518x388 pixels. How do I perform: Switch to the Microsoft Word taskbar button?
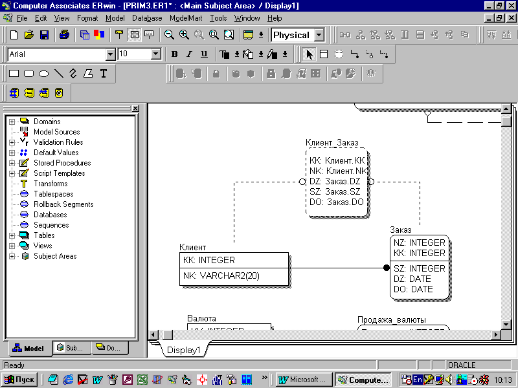click(303, 380)
